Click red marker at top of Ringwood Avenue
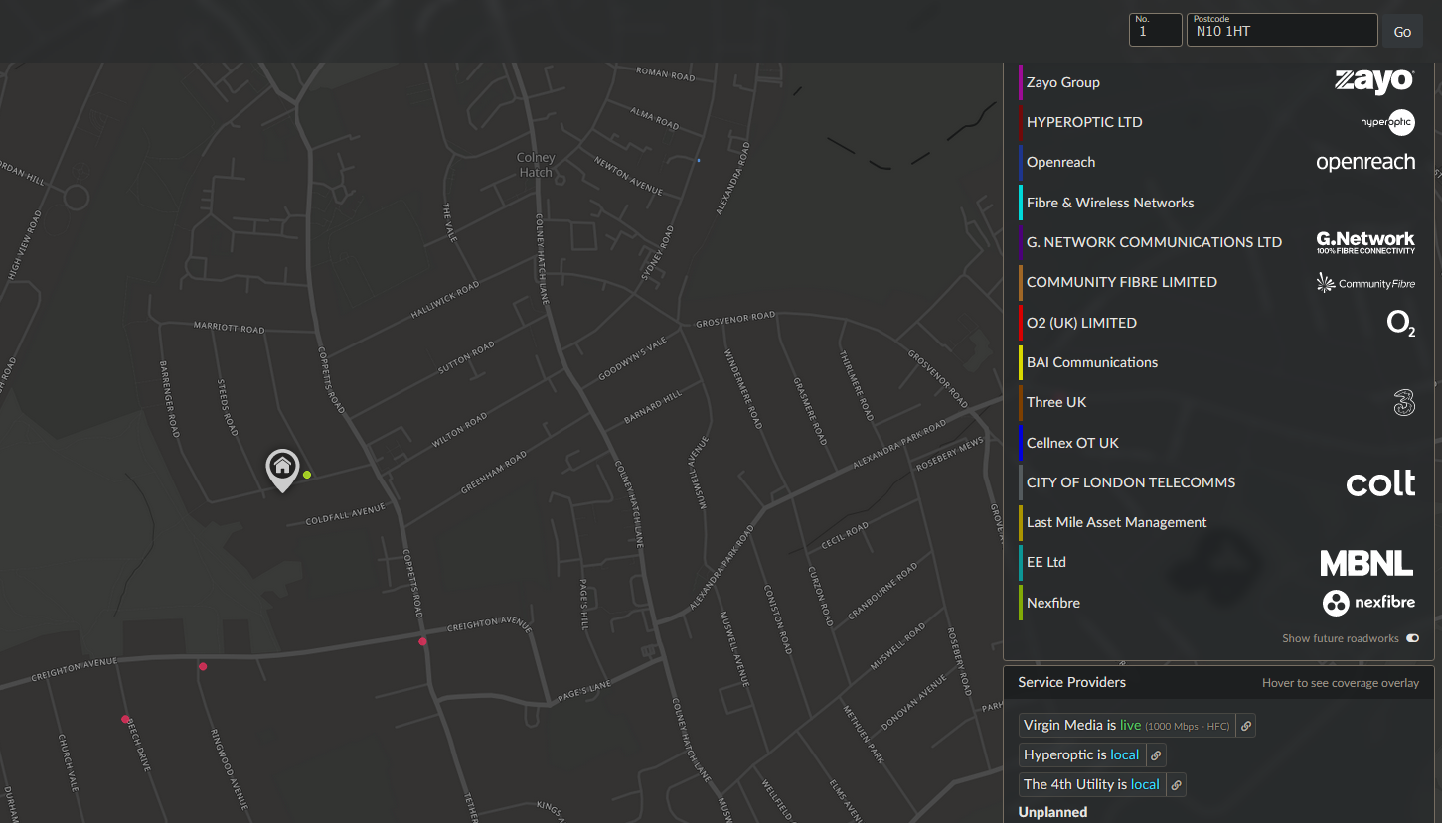Image resolution: width=1442 pixels, height=823 pixels. point(203,666)
